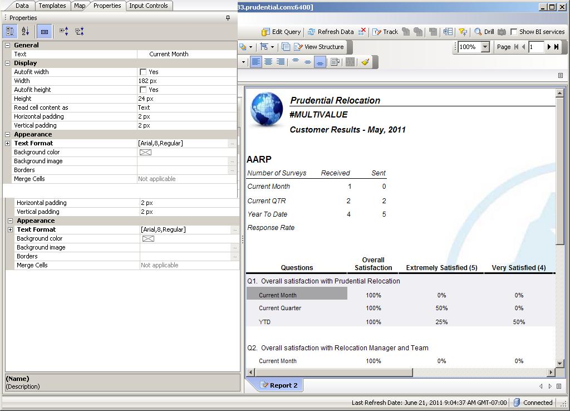Go to next page arrow

[x=549, y=47]
